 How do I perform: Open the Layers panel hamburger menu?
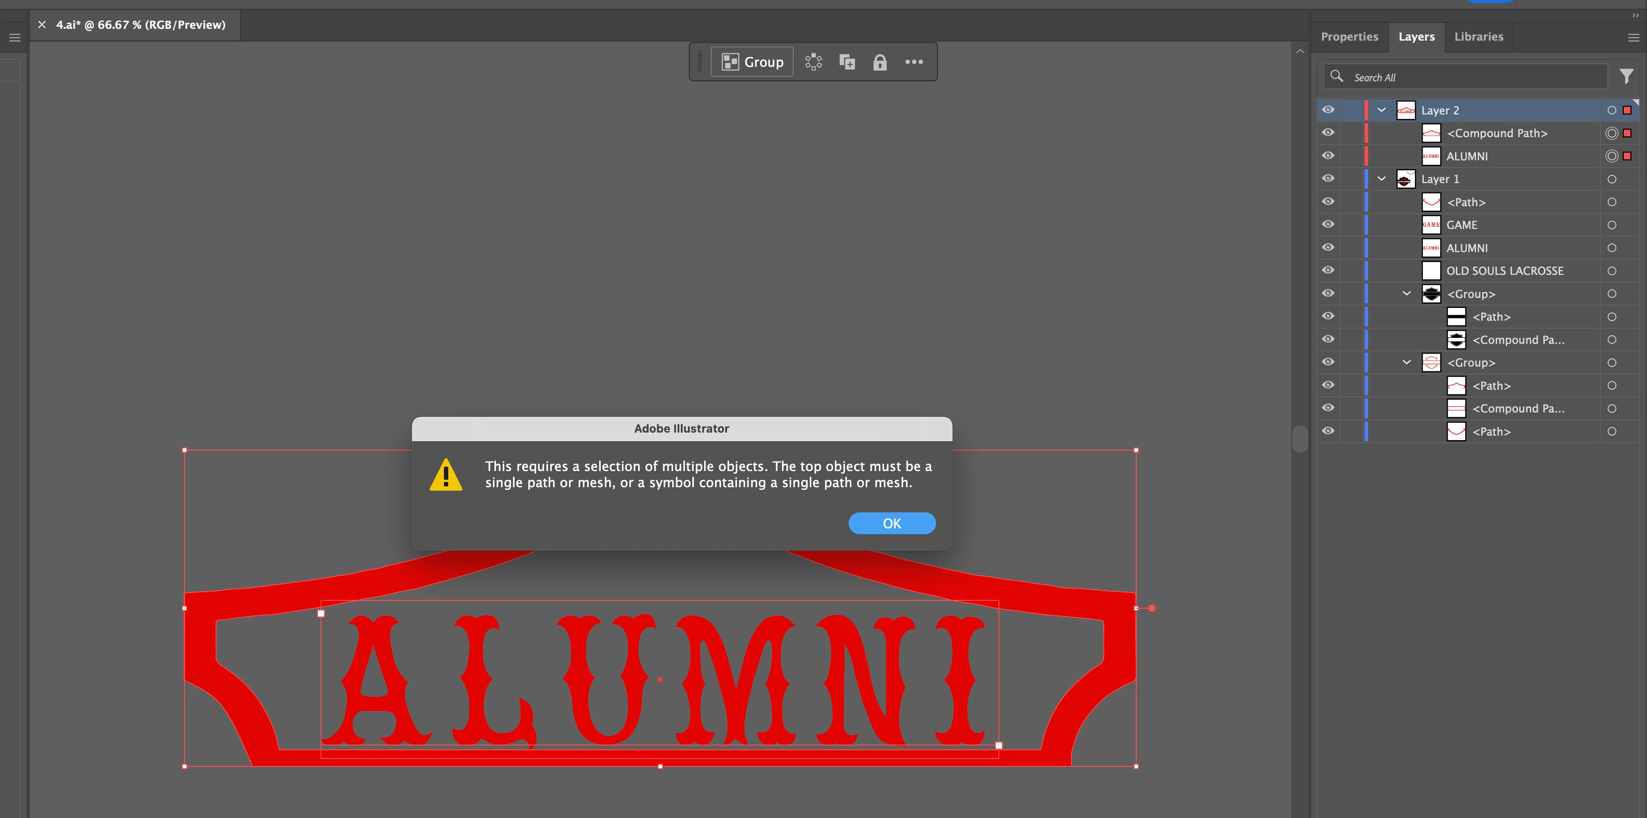[1633, 38]
